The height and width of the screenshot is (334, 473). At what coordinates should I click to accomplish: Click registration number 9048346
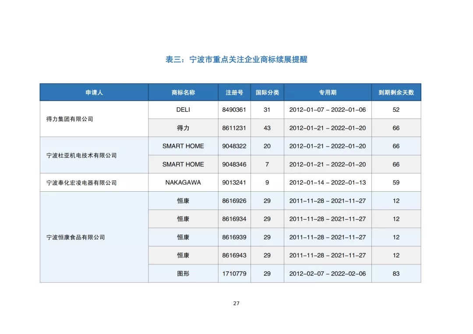(x=234, y=164)
